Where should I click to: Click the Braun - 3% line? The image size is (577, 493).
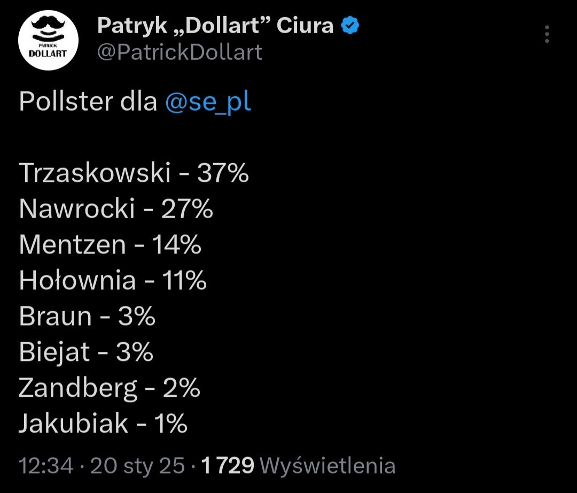click(87, 317)
